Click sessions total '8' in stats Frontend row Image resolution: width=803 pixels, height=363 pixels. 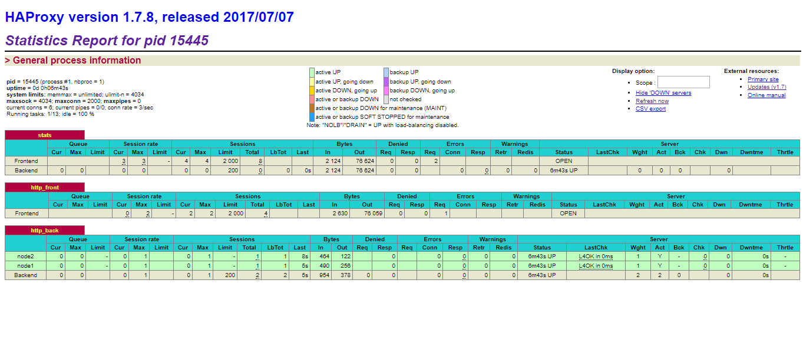coord(260,161)
